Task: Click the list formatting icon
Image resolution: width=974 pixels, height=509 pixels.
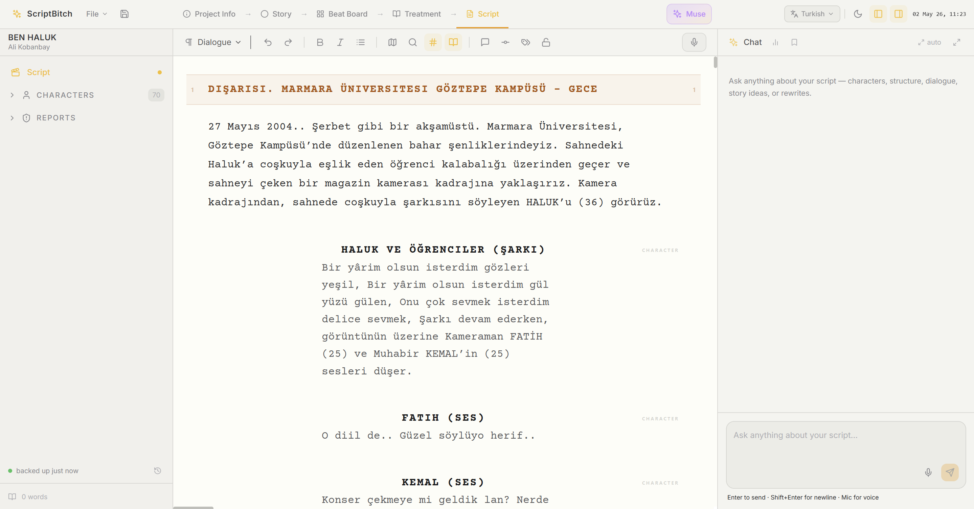Action: coord(360,42)
